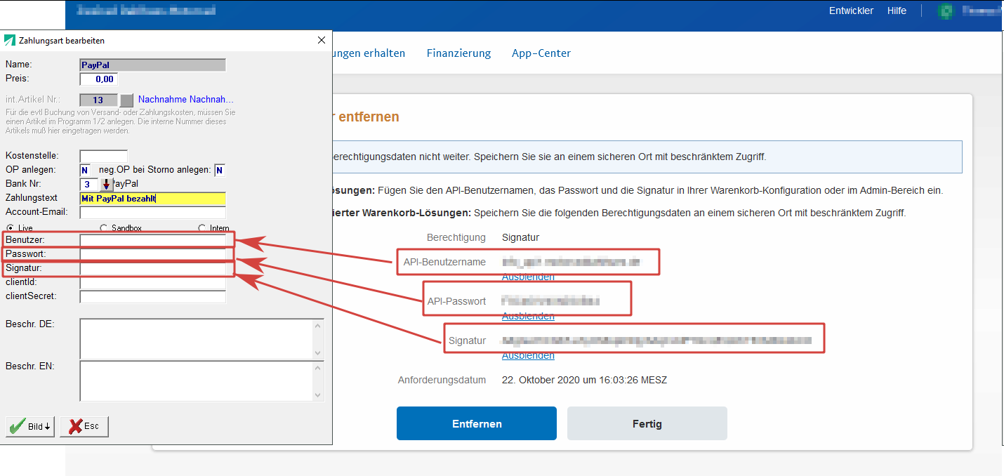Click the Nachnahme Nachnah... blue text
Viewport: 1004px width, 476px height.
(185, 100)
